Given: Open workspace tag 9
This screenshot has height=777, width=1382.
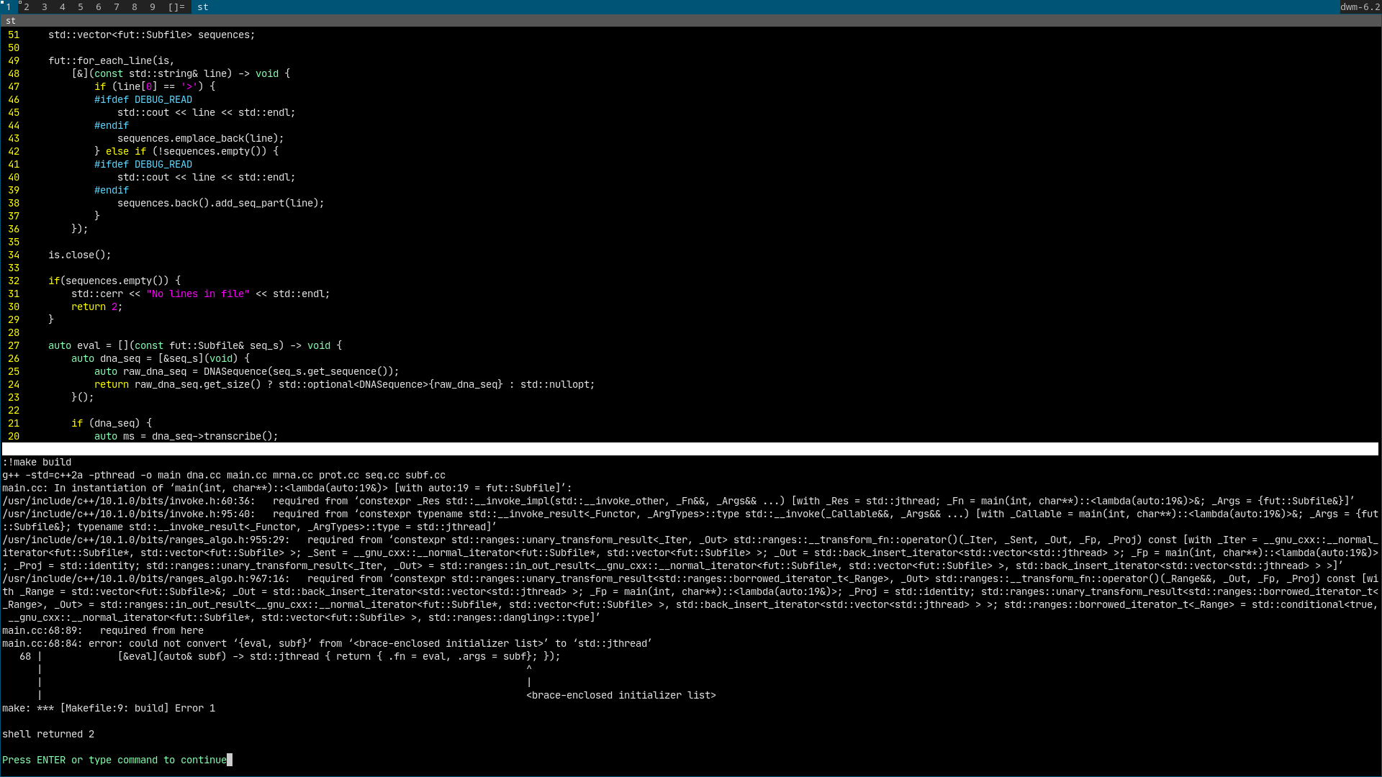Looking at the screenshot, I should 153,6.
